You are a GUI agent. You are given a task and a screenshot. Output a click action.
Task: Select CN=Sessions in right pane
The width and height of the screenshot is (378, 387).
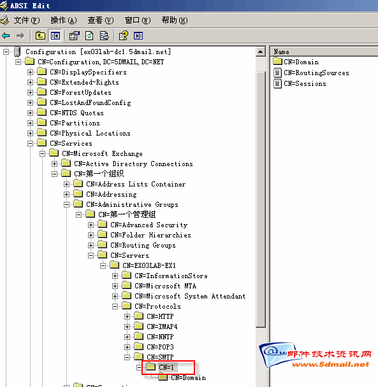pyautogui.click(x=305, y=83)
